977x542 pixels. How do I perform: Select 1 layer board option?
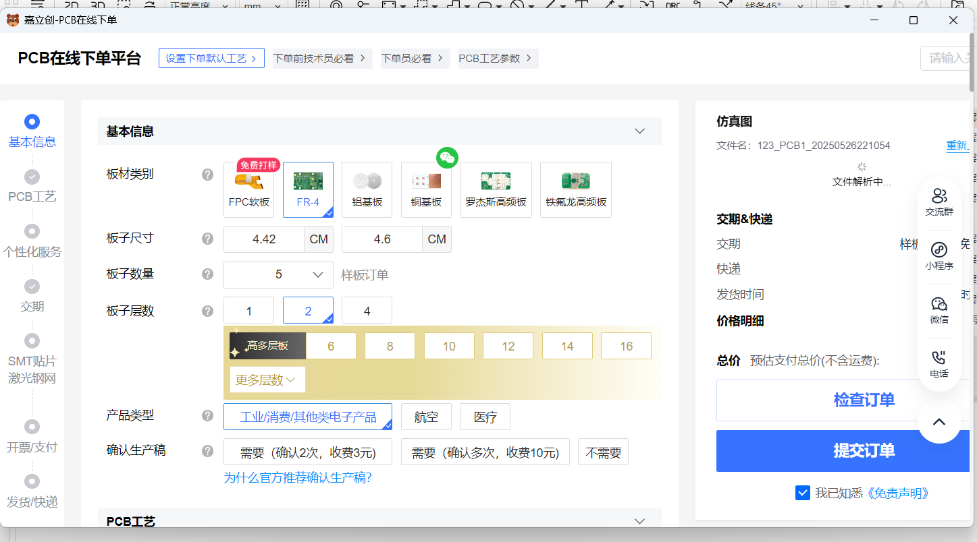point(249,310)
